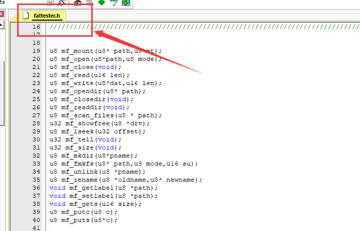Screen dimensions: 360x231
Task: Click the left panel vertical scrollbar thumb
Action: click(2, 94)
